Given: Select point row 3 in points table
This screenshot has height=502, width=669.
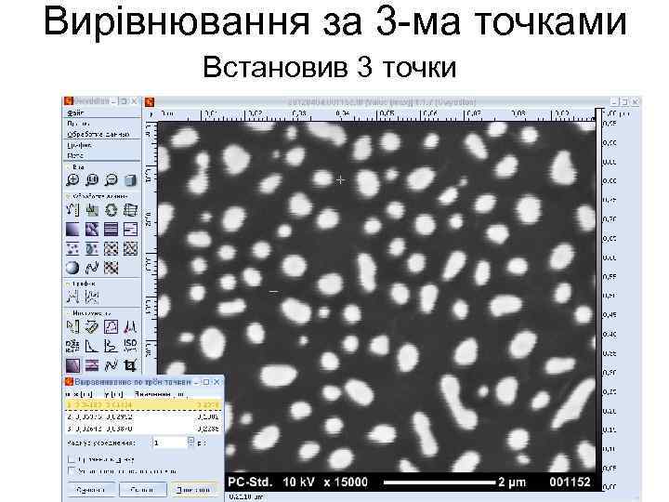Looking at the screenshot, I should pos(143,428).
